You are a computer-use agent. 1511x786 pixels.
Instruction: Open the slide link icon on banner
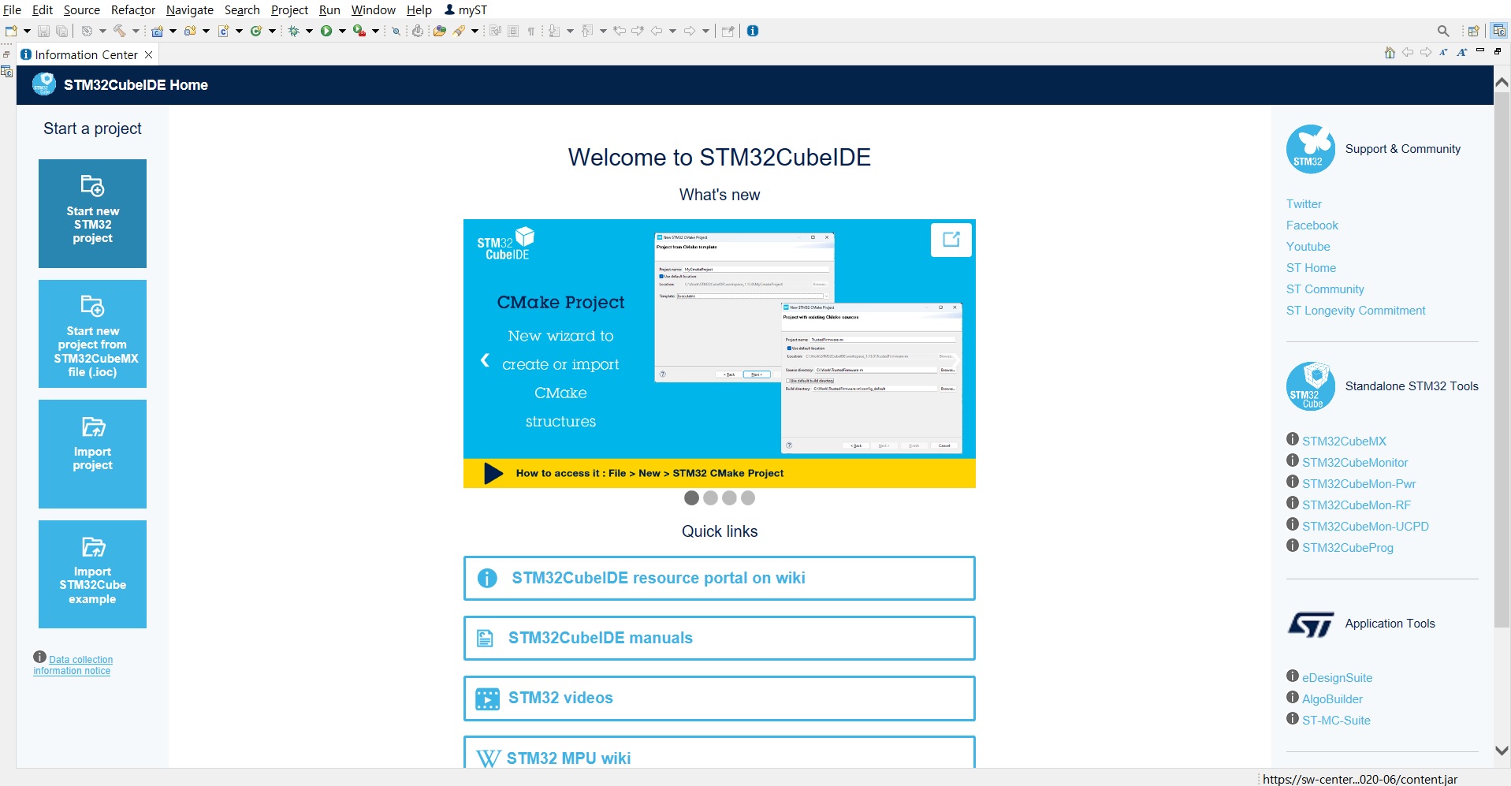pos(951,240)
